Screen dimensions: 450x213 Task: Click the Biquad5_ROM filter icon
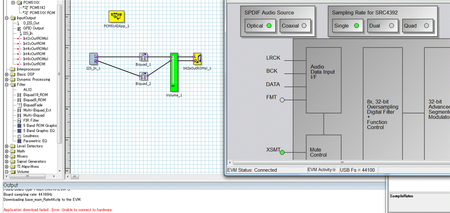[19, 100]
